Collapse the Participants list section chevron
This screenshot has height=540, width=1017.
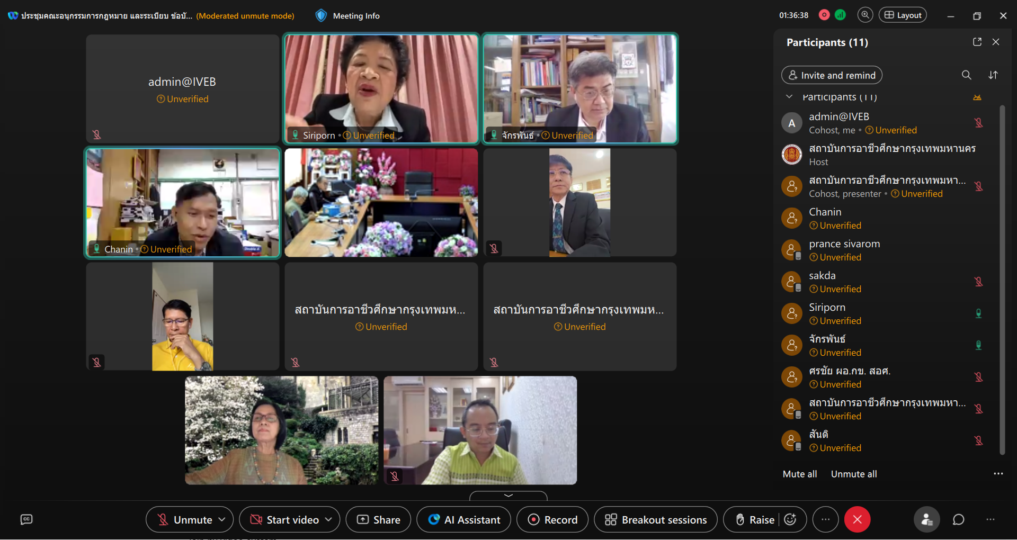click(789, 97)
